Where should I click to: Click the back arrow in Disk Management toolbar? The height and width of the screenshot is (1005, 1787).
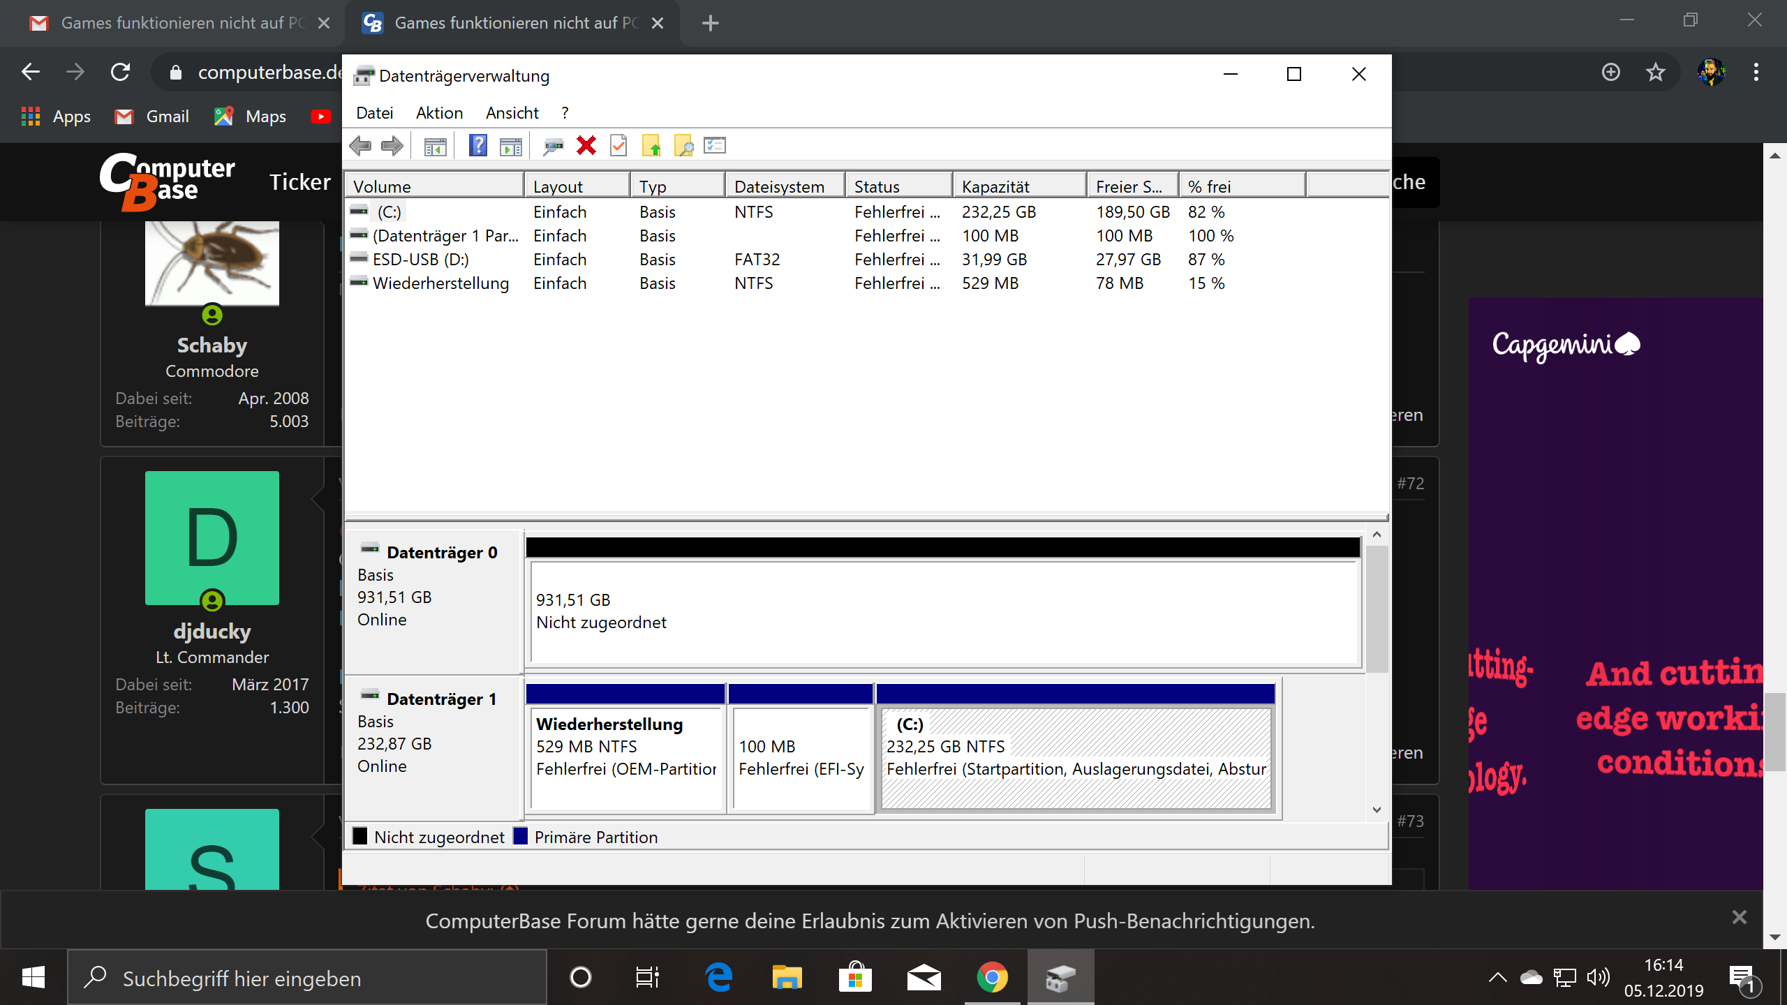point(360,146)
